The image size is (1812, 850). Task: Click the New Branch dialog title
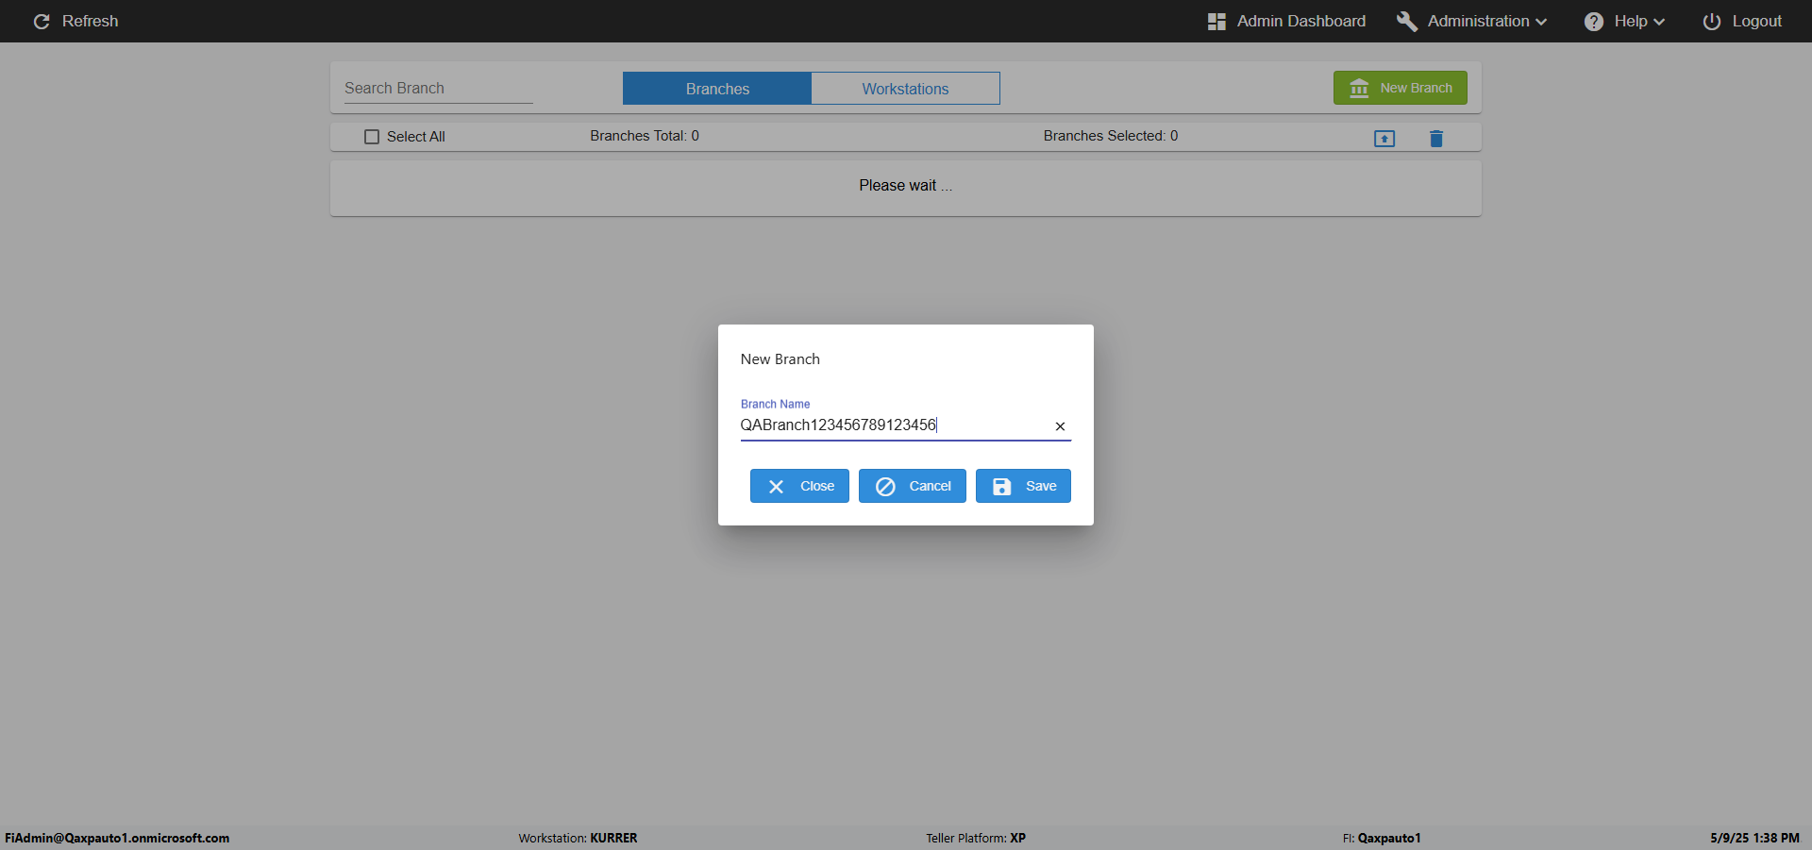tap(780, 359)
